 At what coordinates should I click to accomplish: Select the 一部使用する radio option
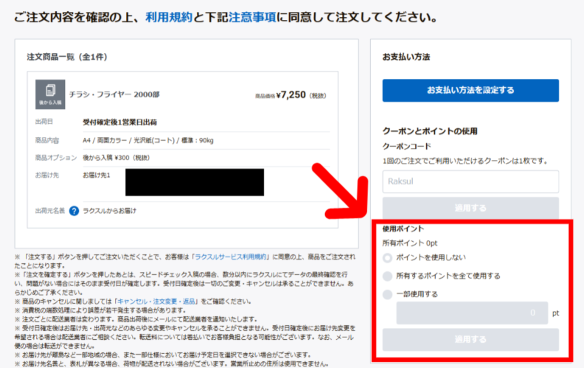[x=387, y=295]
